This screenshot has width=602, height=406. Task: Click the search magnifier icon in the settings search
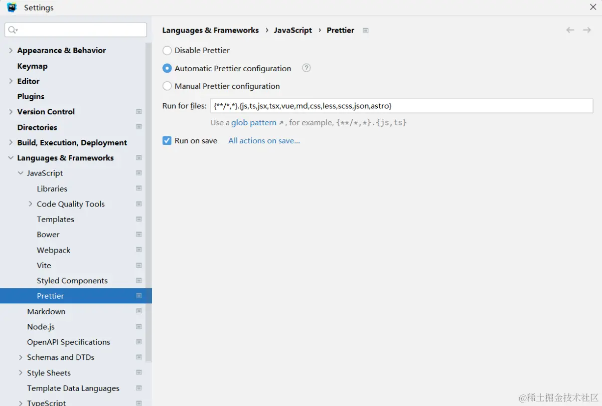pos(13,30)
